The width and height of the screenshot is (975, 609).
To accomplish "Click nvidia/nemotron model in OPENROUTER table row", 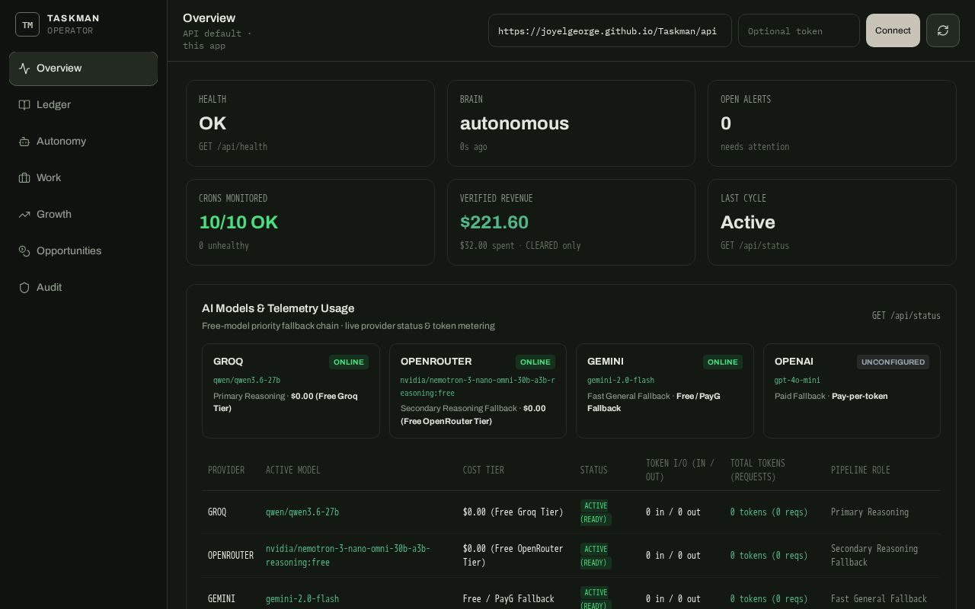I will tap(348, 556).
